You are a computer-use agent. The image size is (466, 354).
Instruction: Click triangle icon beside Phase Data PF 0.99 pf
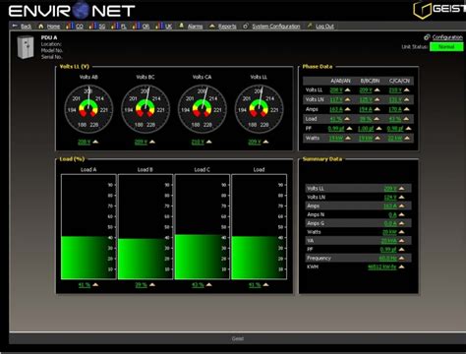tap(349, 128)
